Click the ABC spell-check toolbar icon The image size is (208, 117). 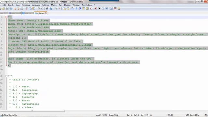115,8
